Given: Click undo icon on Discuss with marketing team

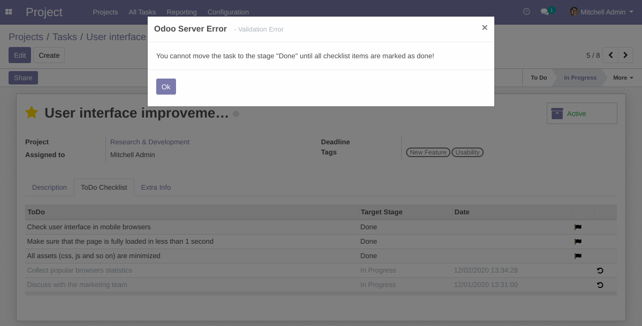Looking at the screenshot, I should [600, 285].
